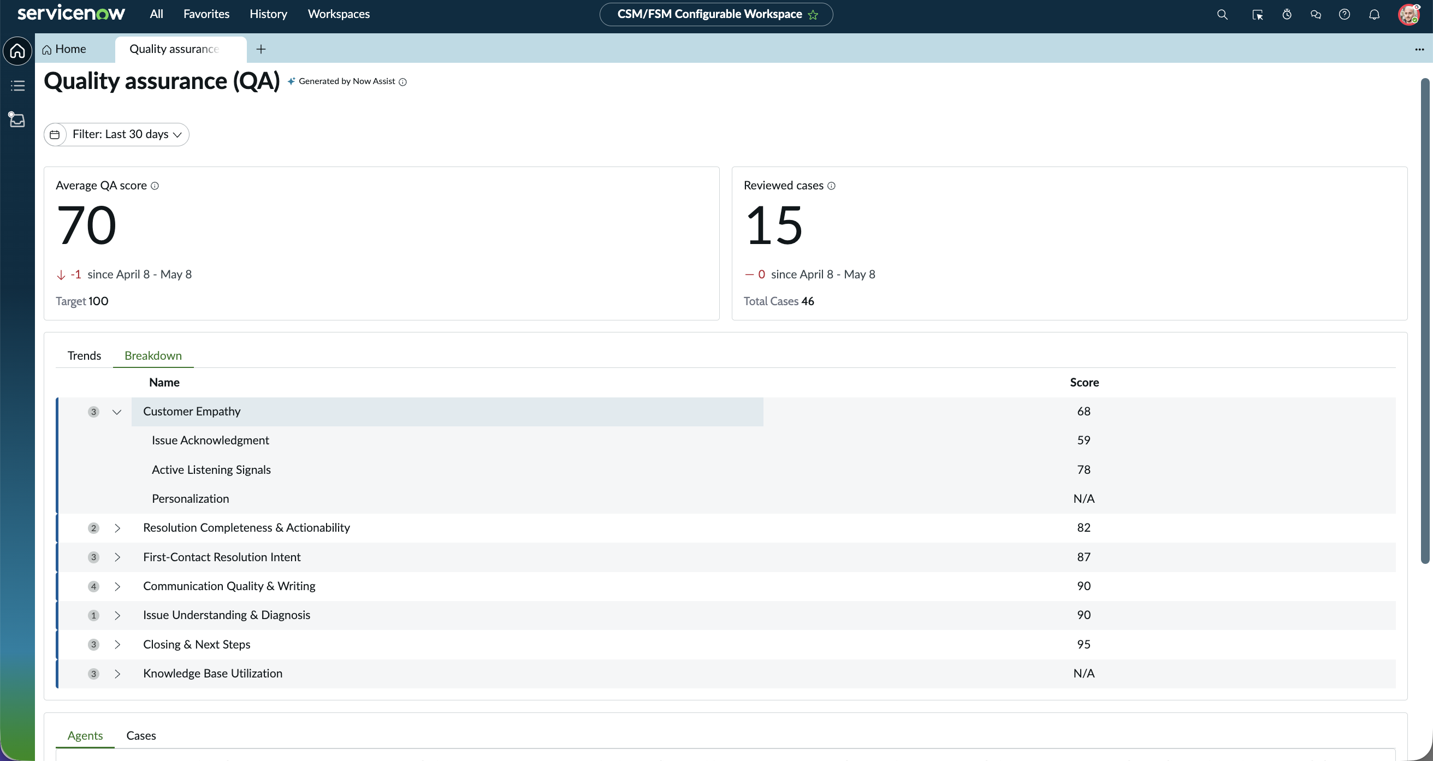Open the History menu
This screenshot has width=1433, height=761.
coord(268,14)
